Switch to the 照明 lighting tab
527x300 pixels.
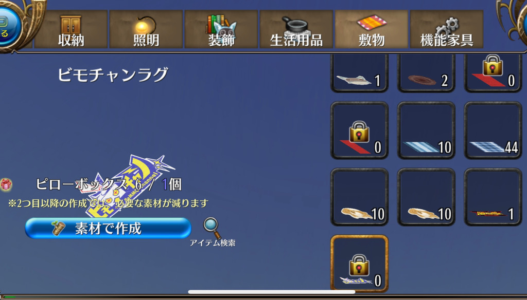[146, 29]
